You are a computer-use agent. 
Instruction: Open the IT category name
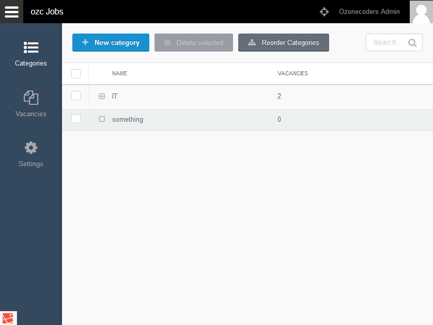[x=115, y=96]
